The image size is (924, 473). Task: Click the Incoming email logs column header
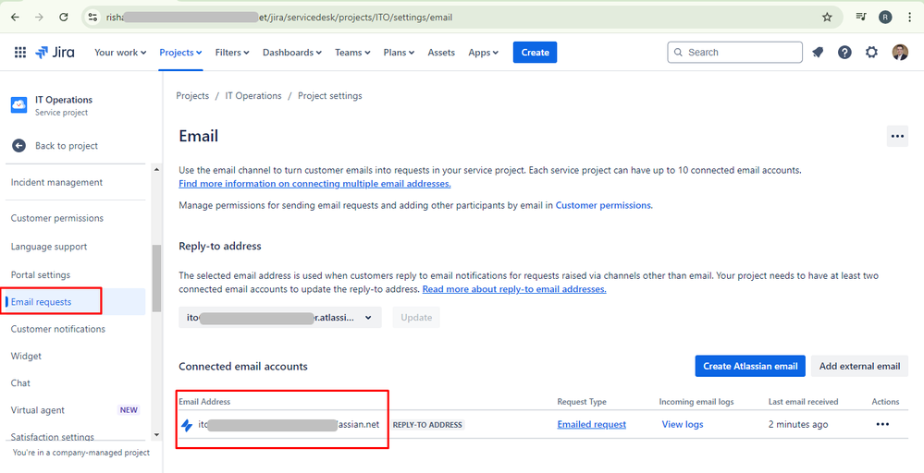pyautogui.click(x=696, y=402)
